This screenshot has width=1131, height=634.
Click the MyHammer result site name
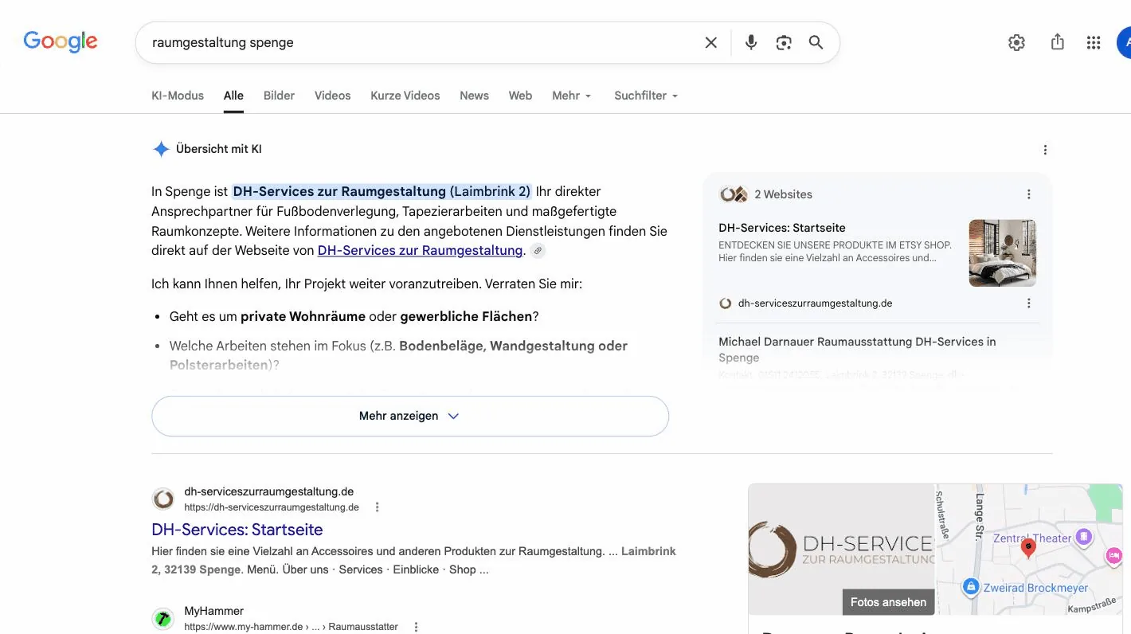[x=213, y=611]
